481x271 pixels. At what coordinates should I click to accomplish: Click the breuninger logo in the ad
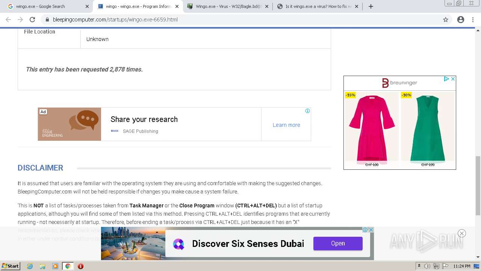click(399, 83)
